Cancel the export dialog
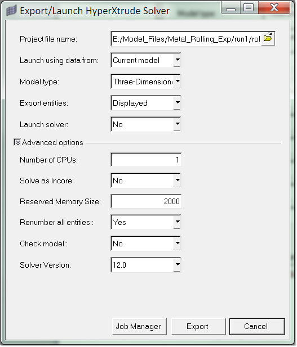The image size is (297, 347). tap(257, 327)
